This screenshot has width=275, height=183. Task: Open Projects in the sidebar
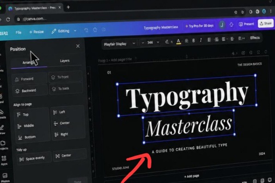click(x=3, y=146)
